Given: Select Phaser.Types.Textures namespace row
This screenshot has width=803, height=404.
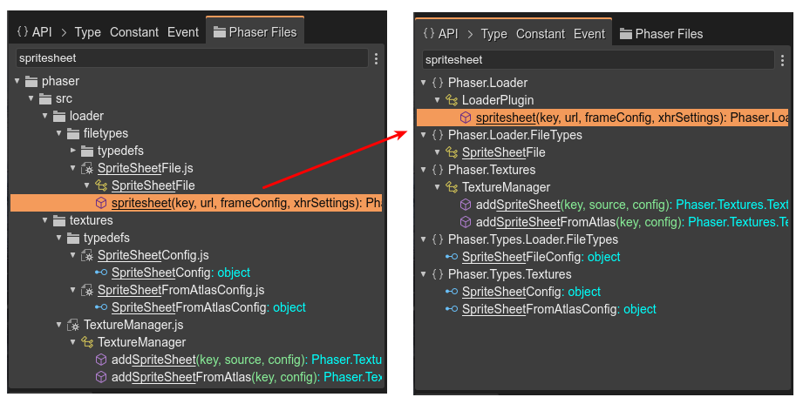Looking at the screenshot, I should [x=509, y=274].
